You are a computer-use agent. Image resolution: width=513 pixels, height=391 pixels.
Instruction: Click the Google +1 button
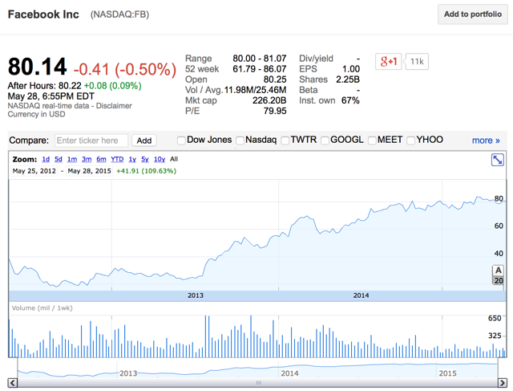[388, 61]
